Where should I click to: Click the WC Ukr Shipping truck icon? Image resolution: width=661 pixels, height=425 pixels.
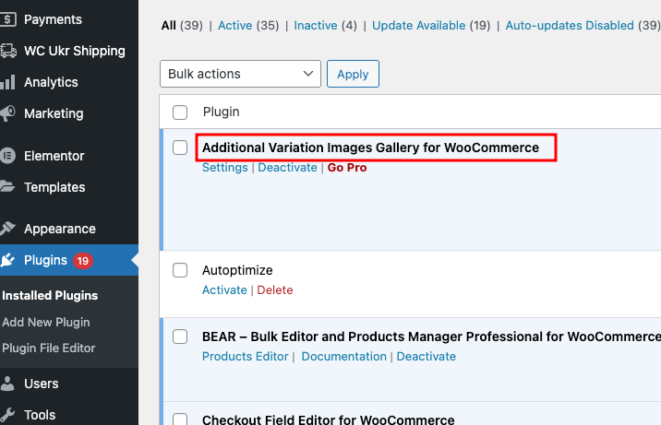click(x=7, y=51)
